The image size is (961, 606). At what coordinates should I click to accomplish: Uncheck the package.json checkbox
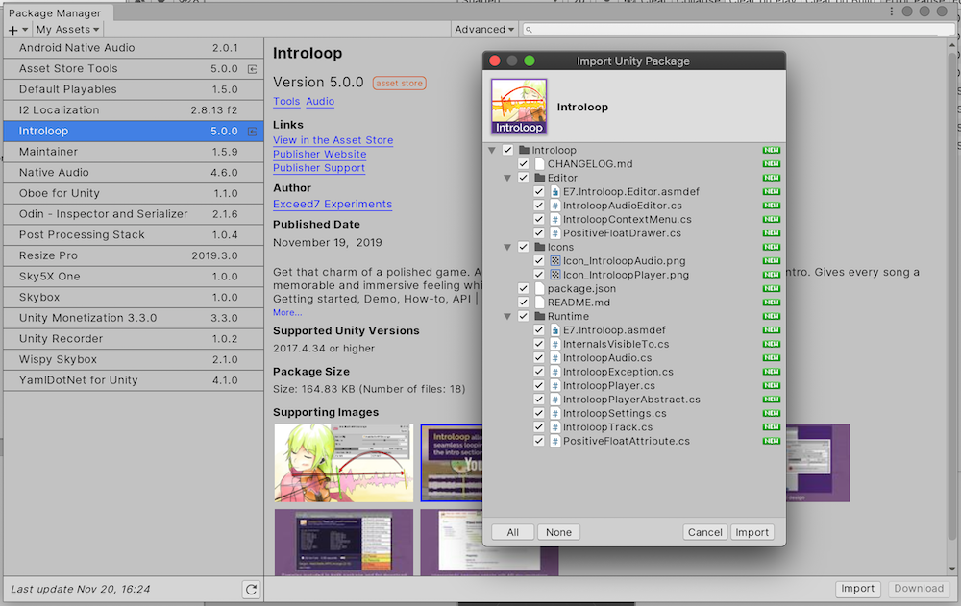524,289
